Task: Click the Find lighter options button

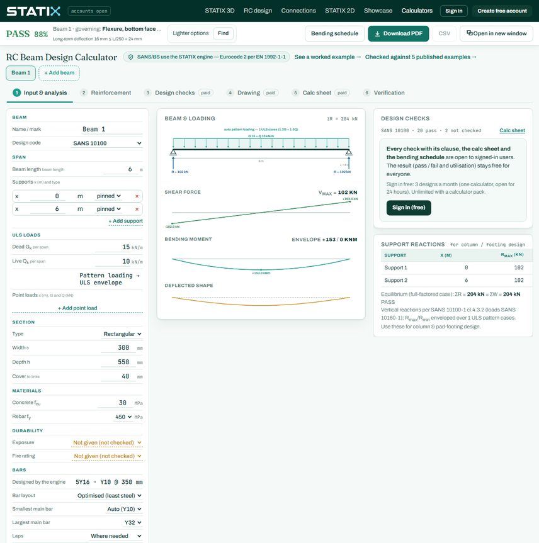Action: 224,33
